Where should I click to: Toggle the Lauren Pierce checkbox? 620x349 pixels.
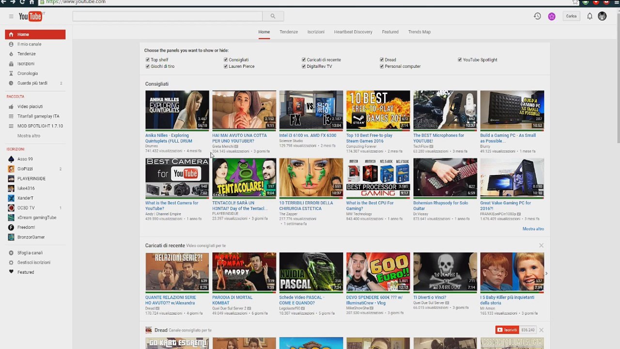coord(226,66)
